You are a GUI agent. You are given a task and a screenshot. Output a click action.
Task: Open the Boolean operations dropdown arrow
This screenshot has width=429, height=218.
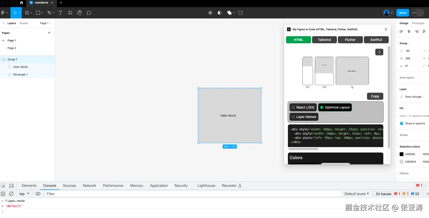[234, 13]
